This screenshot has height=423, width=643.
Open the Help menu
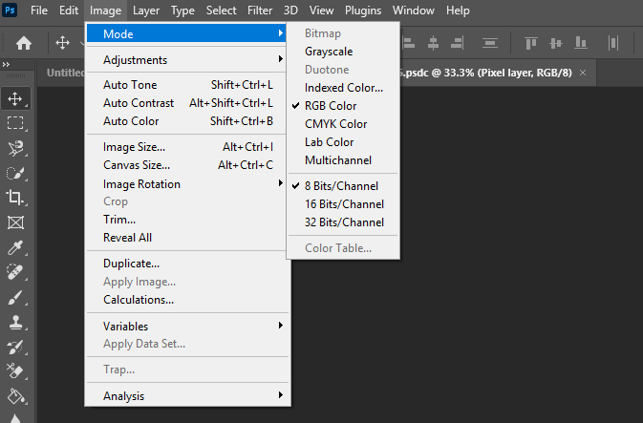click(458, 11)
